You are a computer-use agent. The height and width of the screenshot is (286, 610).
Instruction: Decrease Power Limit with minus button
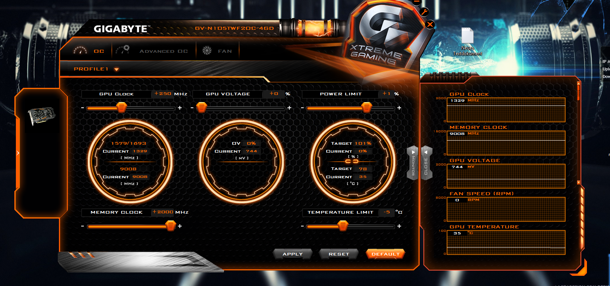click(302, 108)
